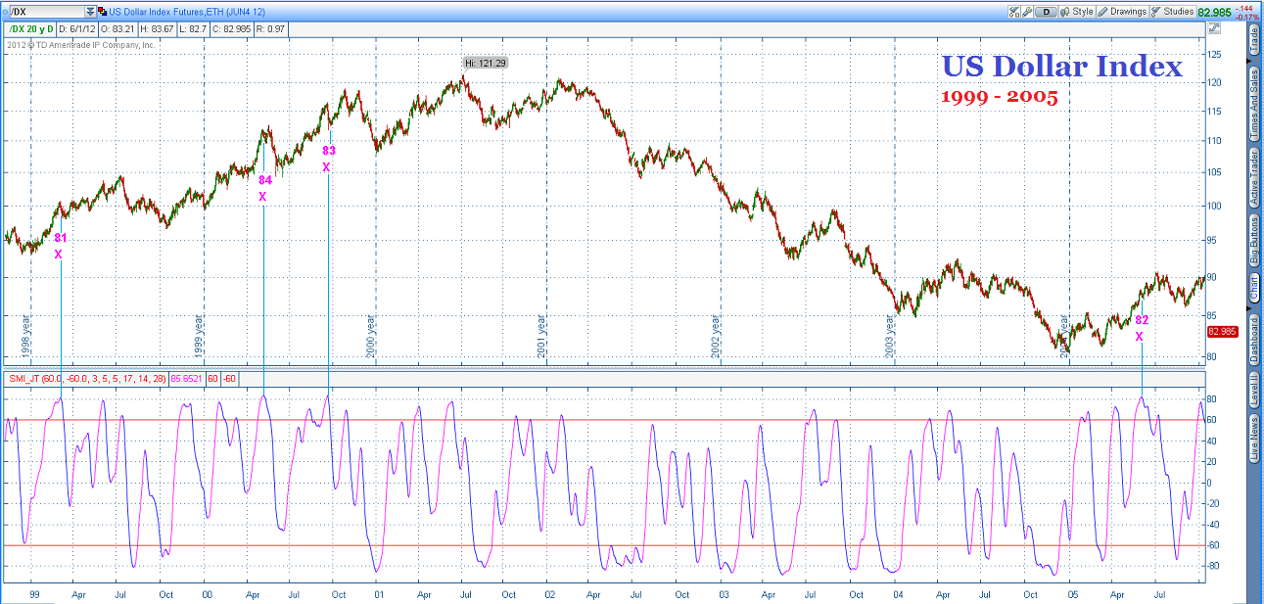This screenshot has width=1264, height=604.
Task: Click the magenta 81 X annotation
Action: coord(60,246)
